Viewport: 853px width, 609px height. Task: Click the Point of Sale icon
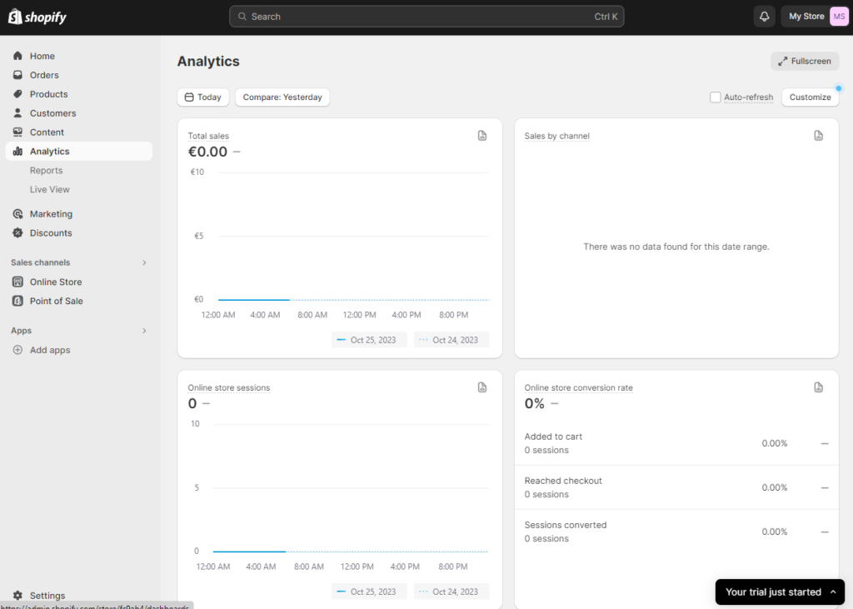[17, 301]
